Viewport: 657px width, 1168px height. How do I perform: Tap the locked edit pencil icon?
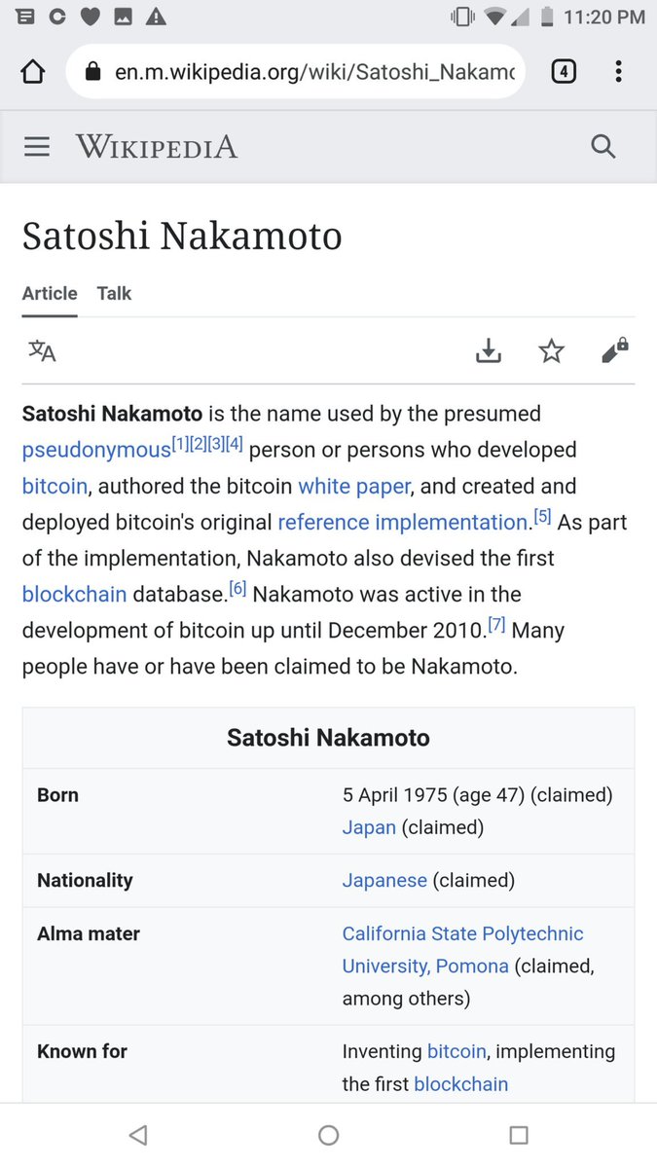pos(614,350)
